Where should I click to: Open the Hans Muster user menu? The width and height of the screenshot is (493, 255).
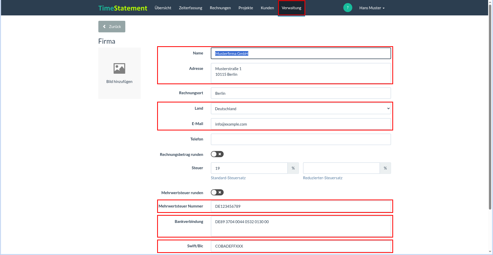[x=372, y=8]
